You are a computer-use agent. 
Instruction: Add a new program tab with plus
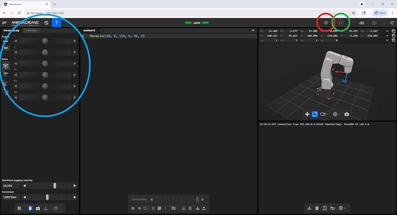pyautogui.click(x=253, y=30)
